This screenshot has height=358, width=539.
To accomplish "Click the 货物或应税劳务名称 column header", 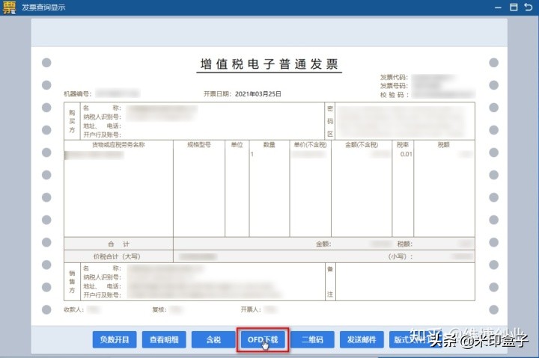I will point(118,144).
